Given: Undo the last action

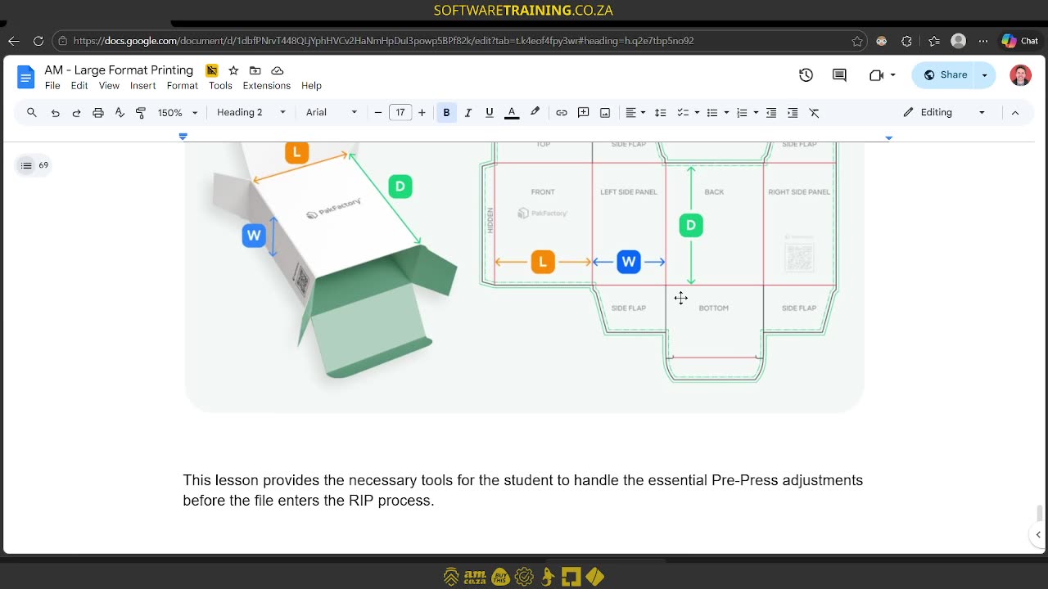Looking at the screenshot, I should (55, 112).
